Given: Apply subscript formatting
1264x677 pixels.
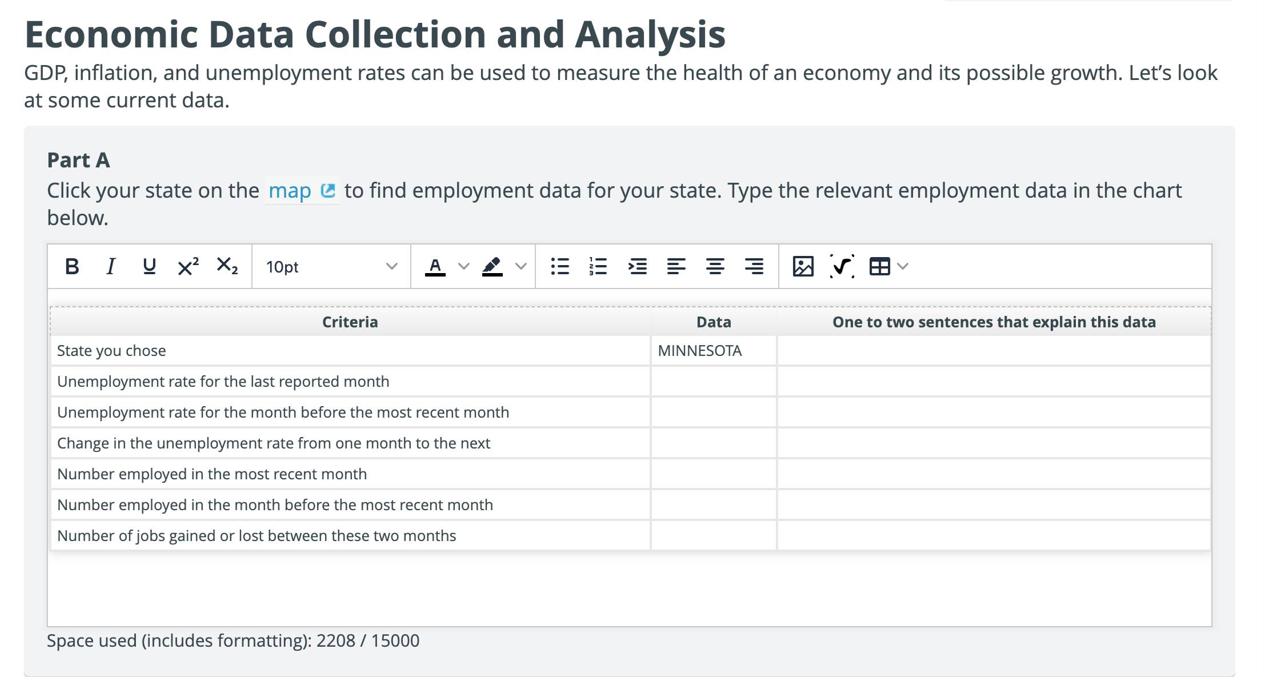Looking at the screenshot, I should pos(227,266).
